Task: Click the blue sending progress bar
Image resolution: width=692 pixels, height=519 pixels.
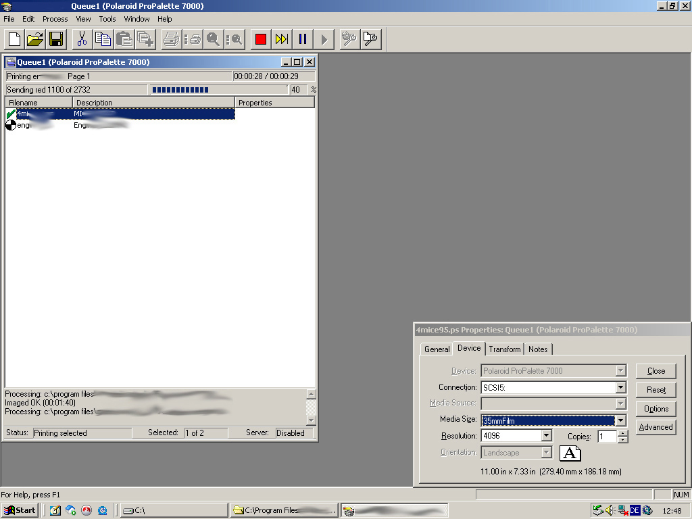Action: pyautogui.click(x=218, y=90)
